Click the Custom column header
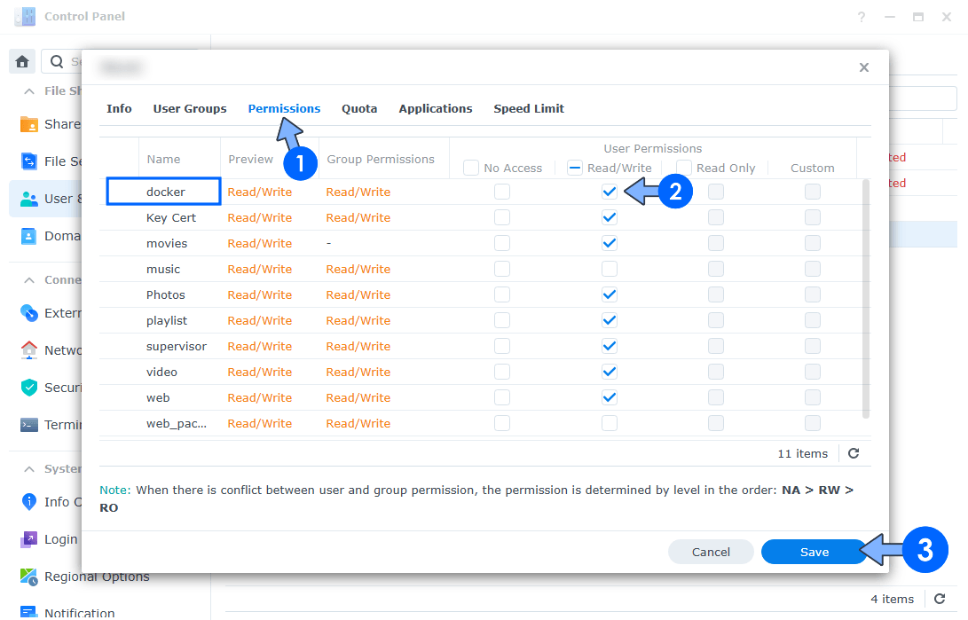The width and height of the screenshot is (968, 620). click(813, 168)
